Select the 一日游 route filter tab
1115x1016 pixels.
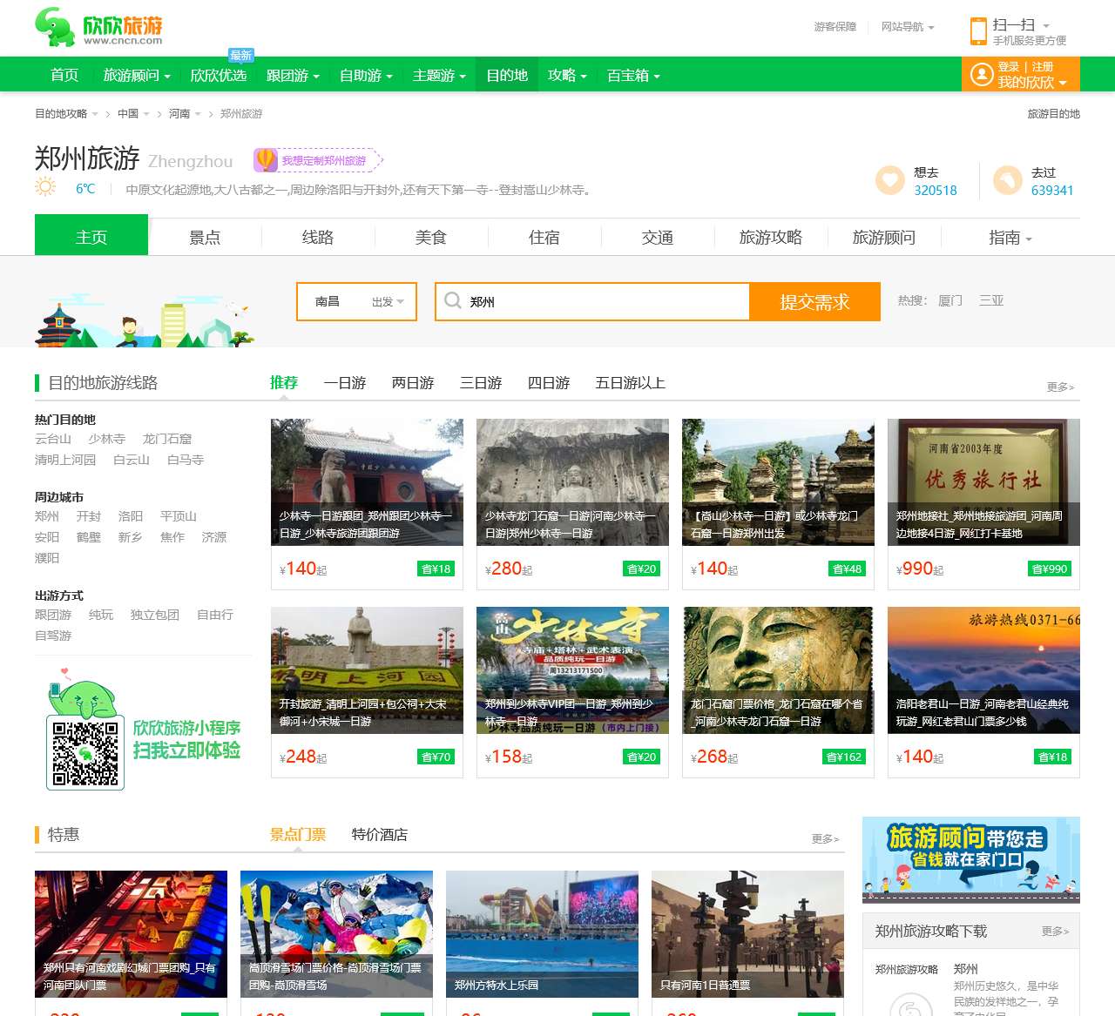point(344,383)
